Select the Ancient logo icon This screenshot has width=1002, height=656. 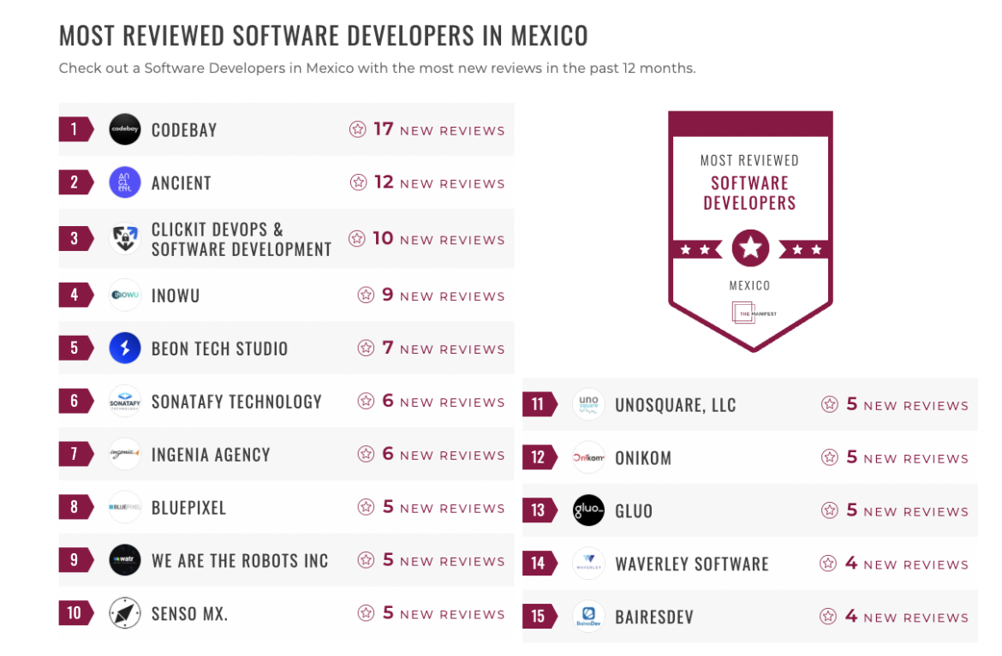pos(125,182)
